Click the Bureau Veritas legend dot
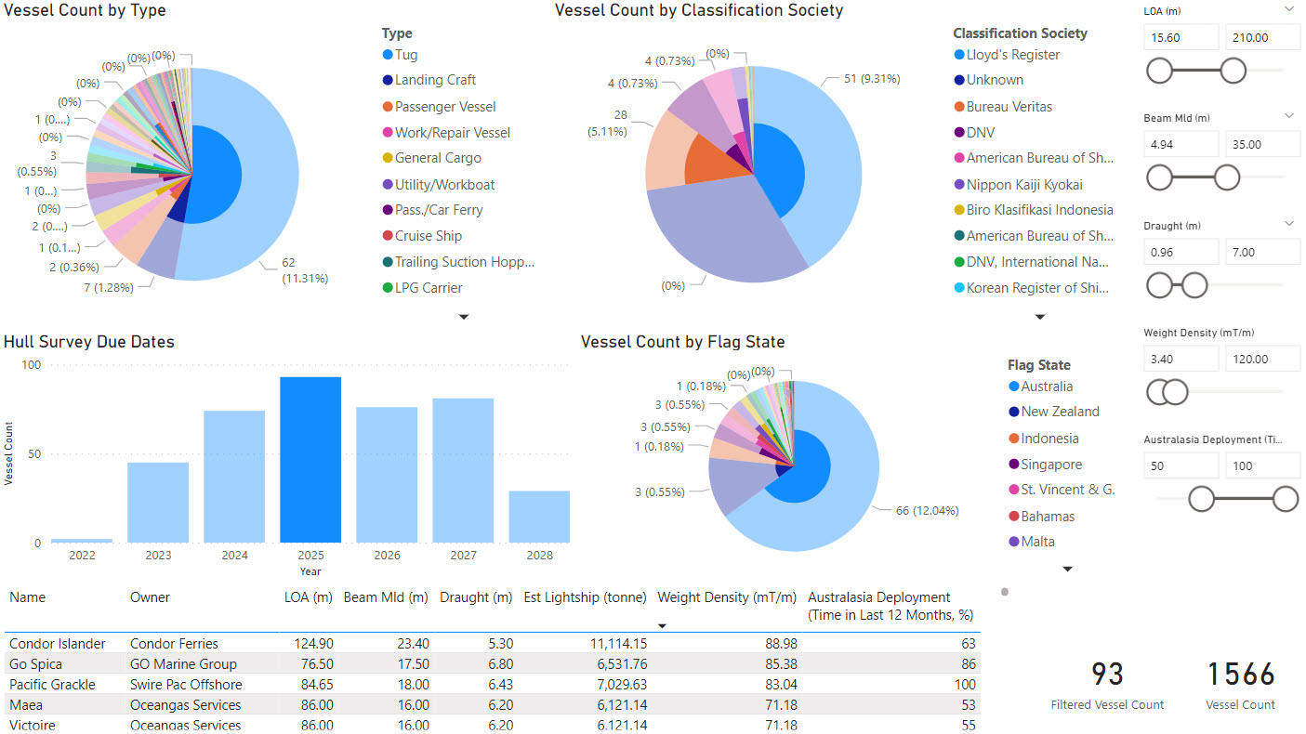Screen dimensions: 1306x734 959,108
